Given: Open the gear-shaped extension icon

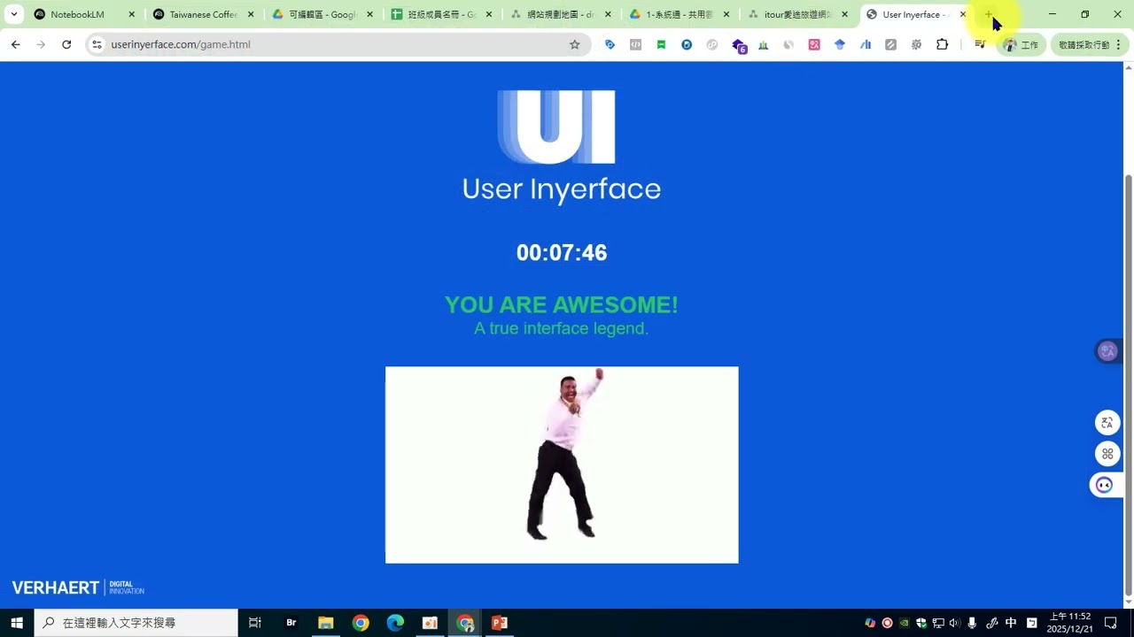Looking at the screenshot, I should pyautogui.click(x=916, y=44).
